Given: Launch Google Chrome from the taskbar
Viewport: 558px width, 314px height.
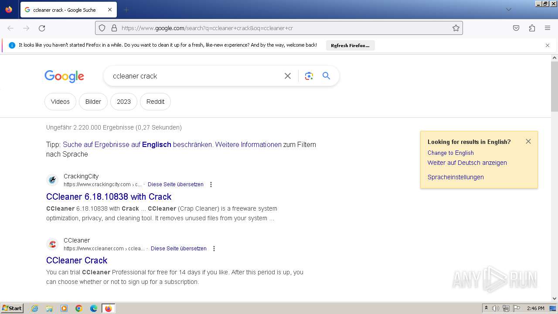Looking at the screenshot, I should click(79, 308).
